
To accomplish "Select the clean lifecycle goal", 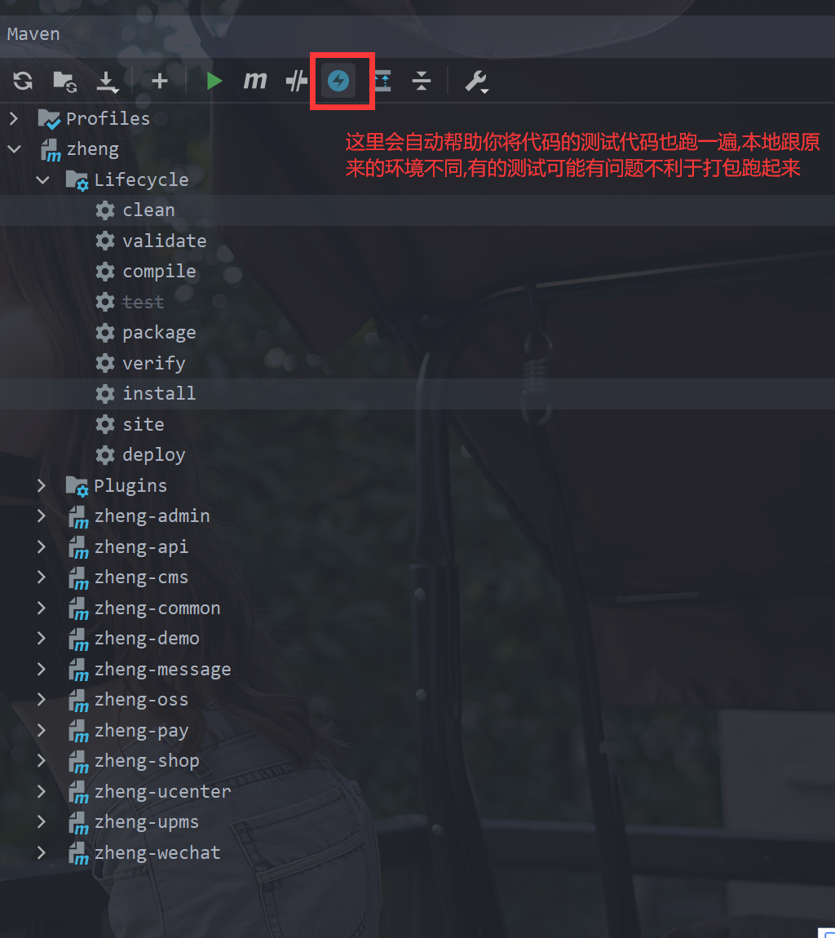I will point(148,210).
